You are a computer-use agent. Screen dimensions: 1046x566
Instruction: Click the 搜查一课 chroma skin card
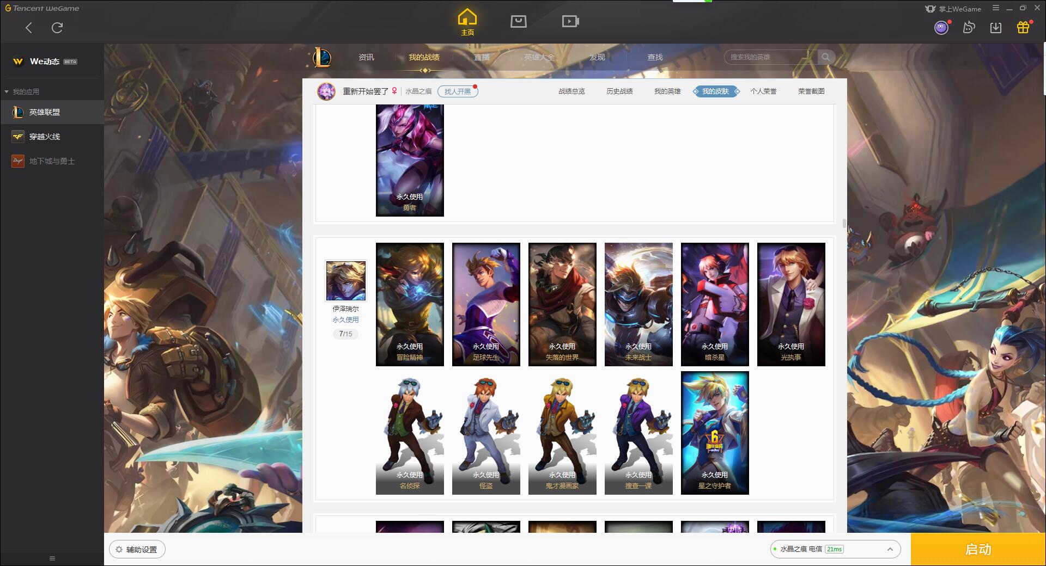click(x=638, y=433)
